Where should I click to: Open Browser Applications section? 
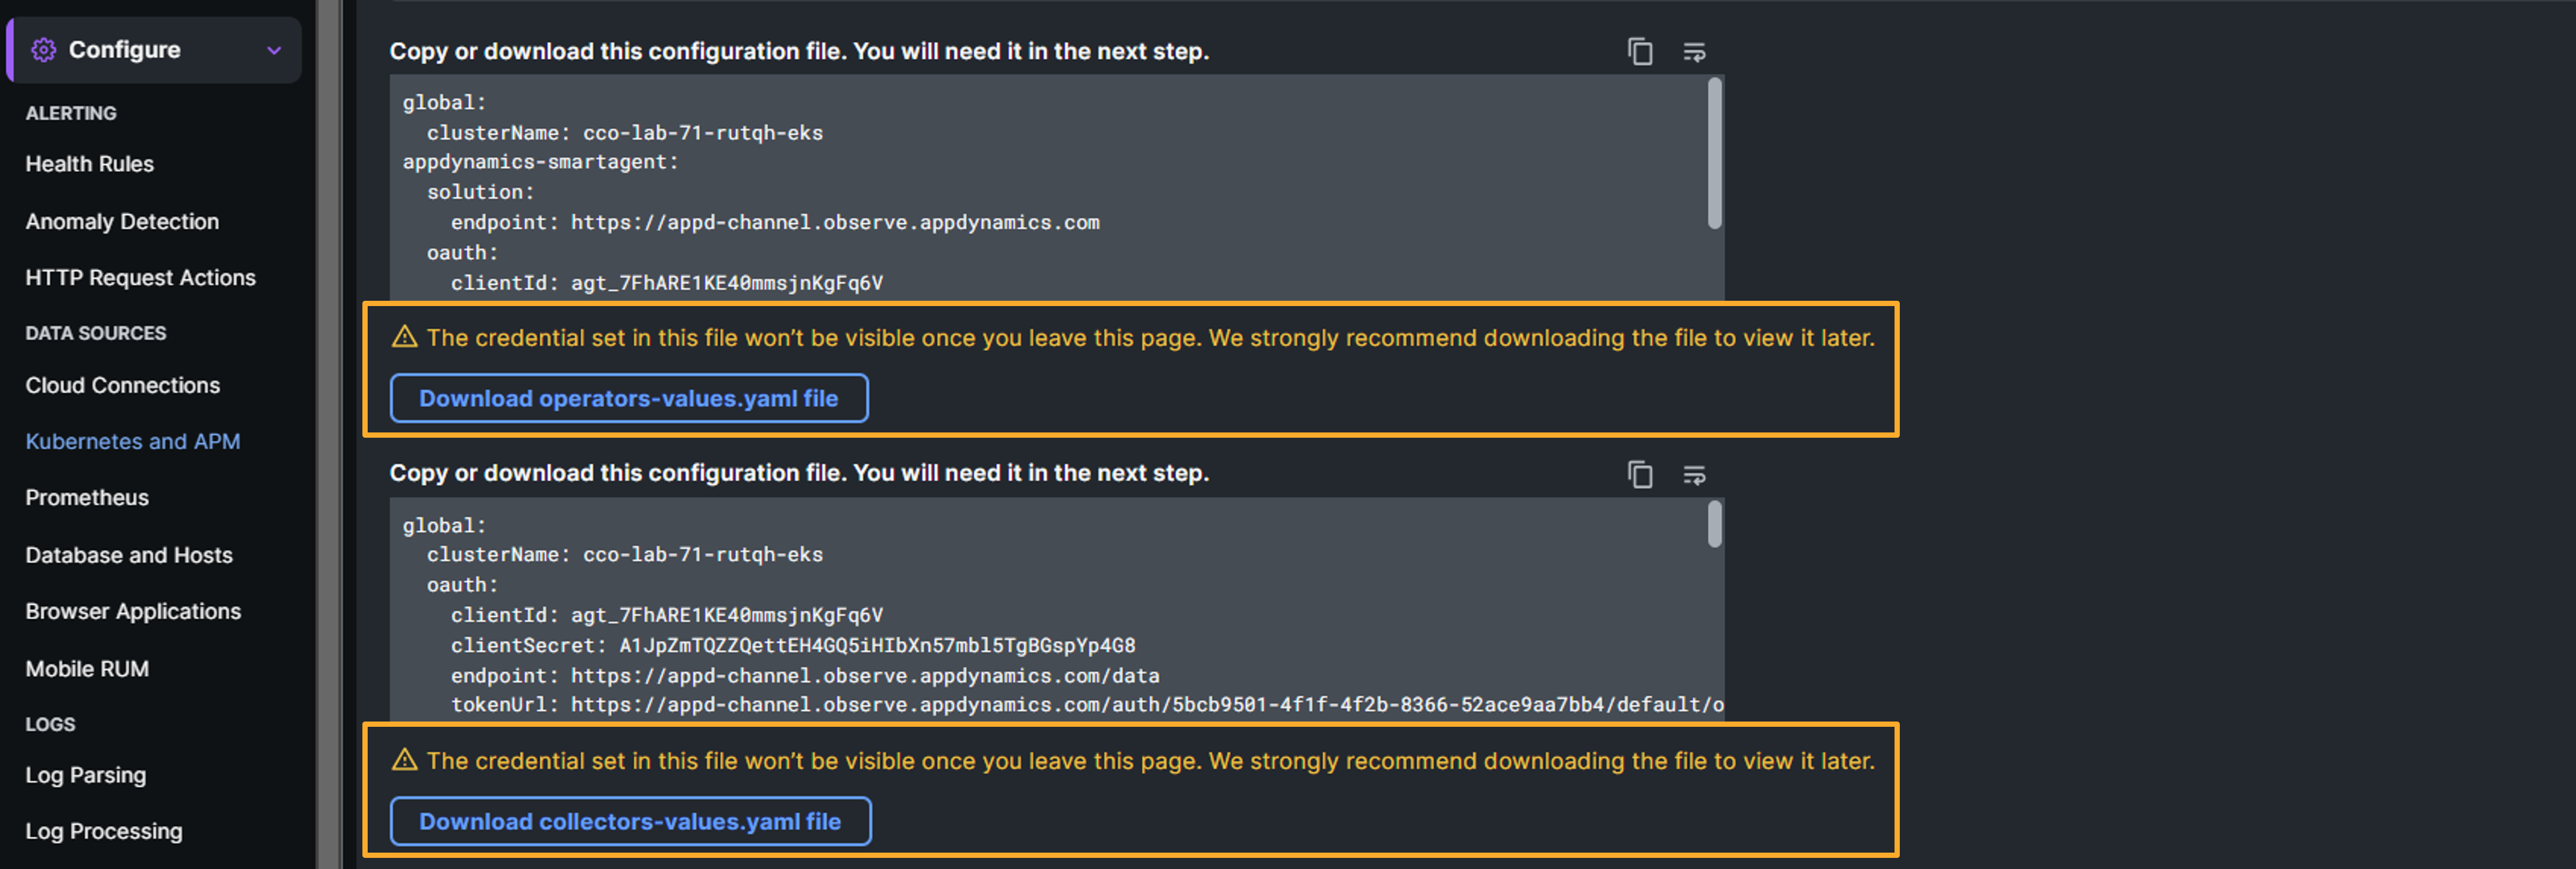click(x=133, y=611)
